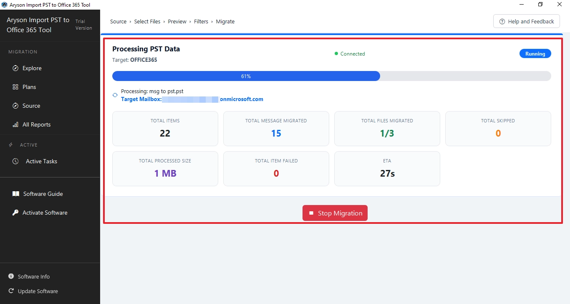570x304 pixels.
Task: Select the Migrate breadcrumb step
Action: pos(225,21)
